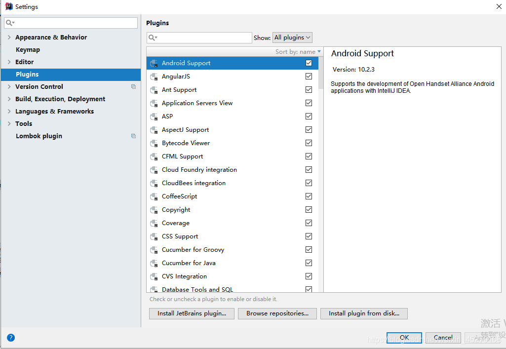
Task: Click Install plugin from disk button
Action: 364,313
